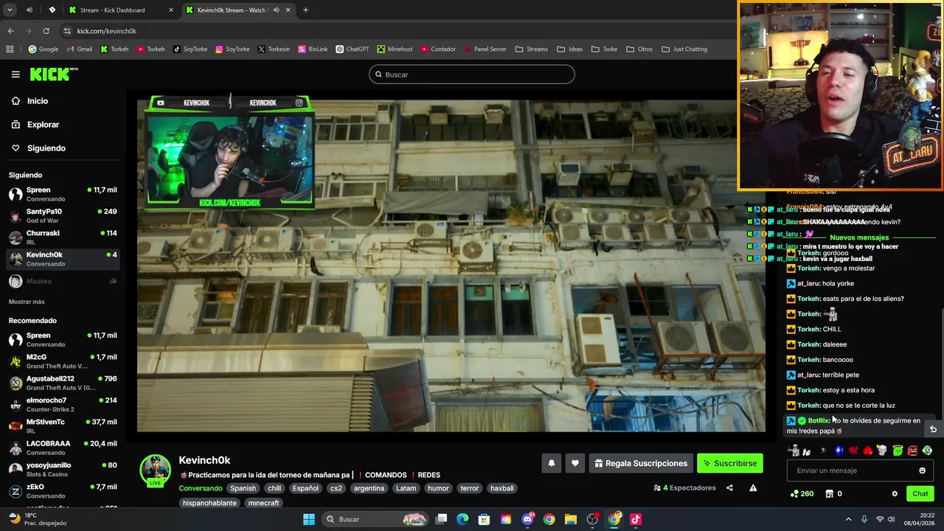Expand the list with Mostrar más
The height and width of the screenshot is (531, 944).
(27, 302)
